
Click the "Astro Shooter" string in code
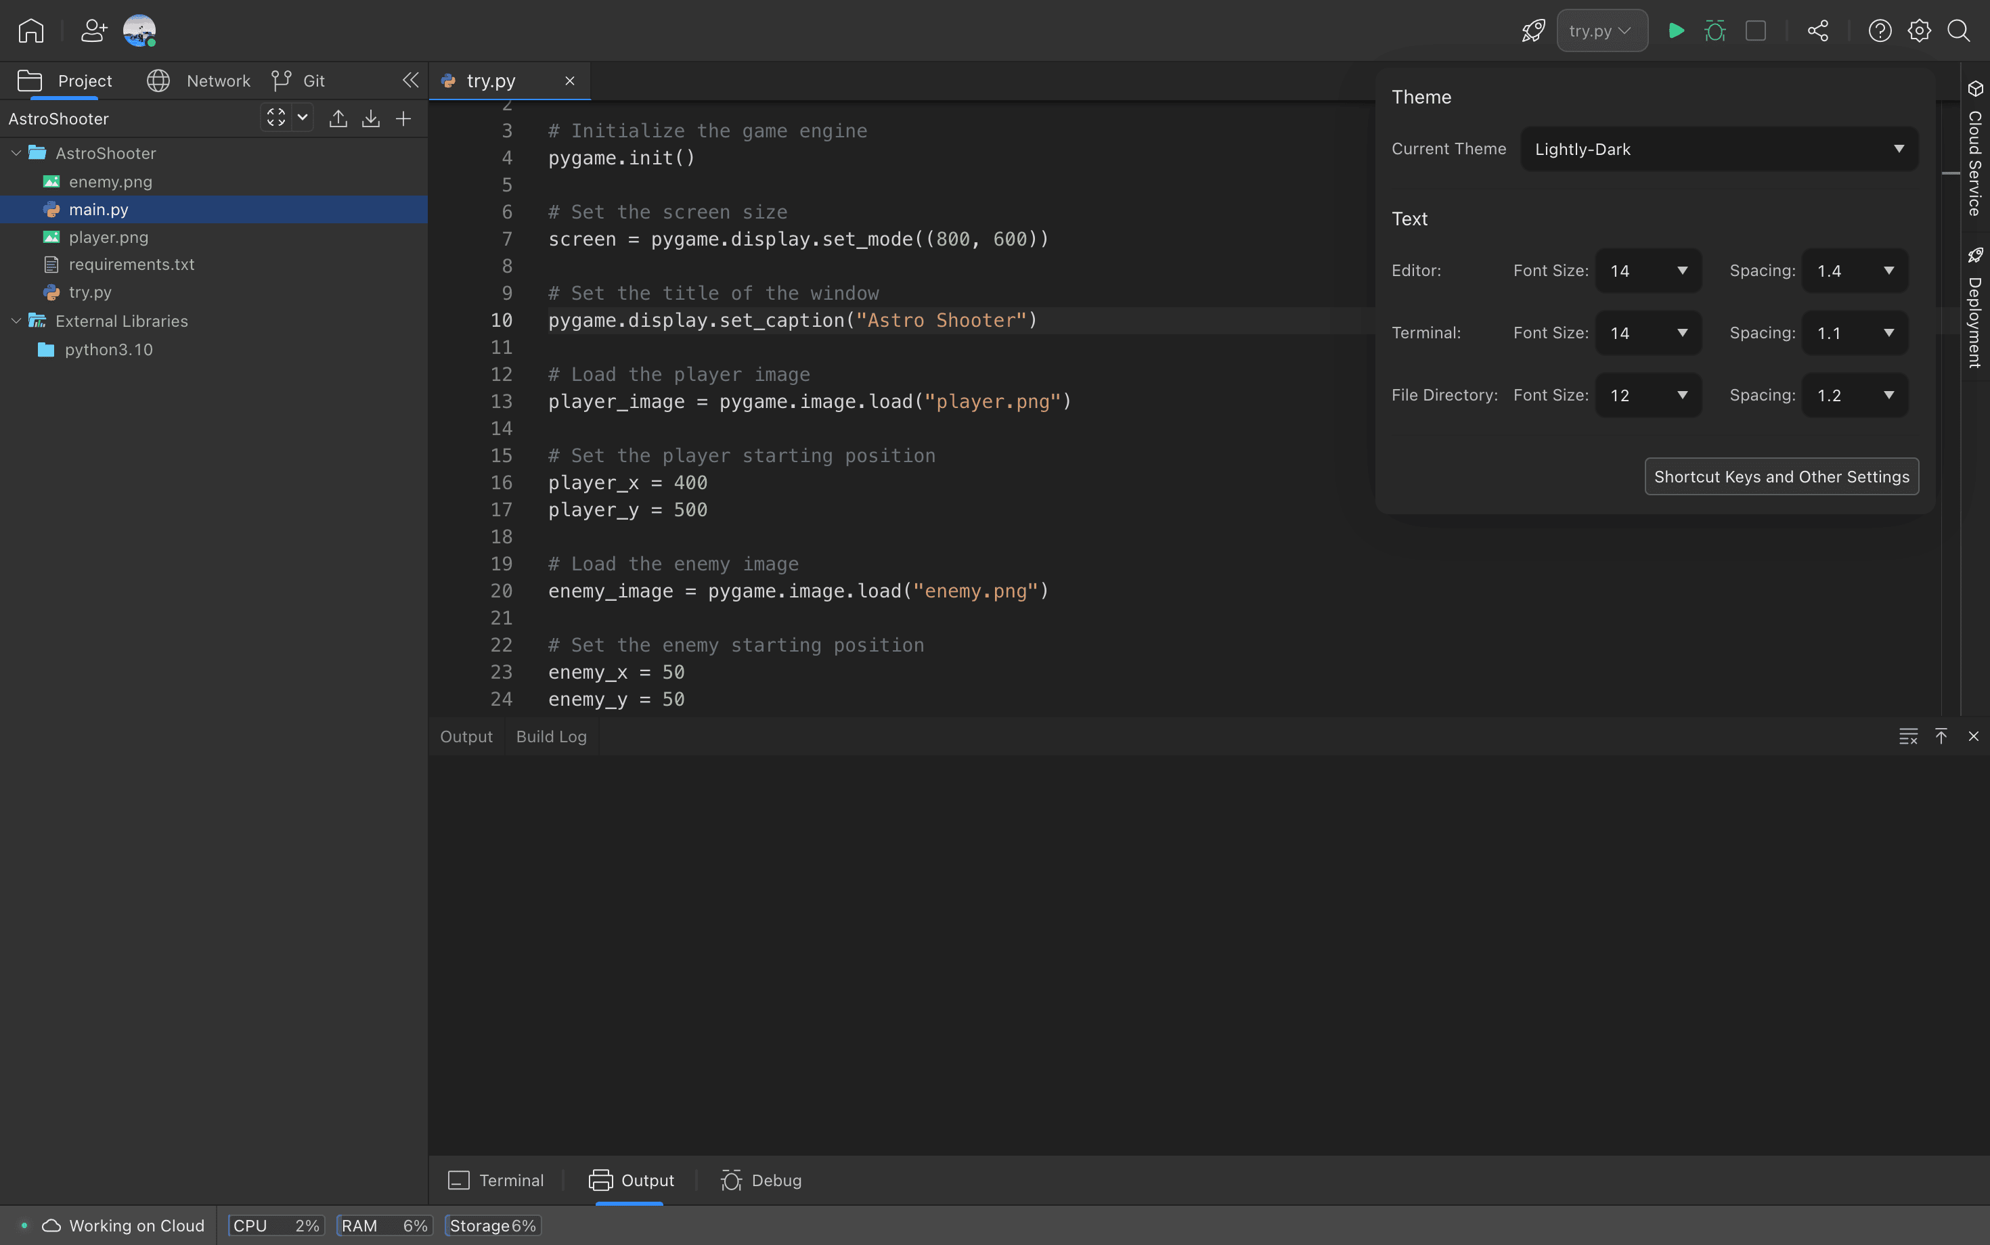tap(942, 320)
